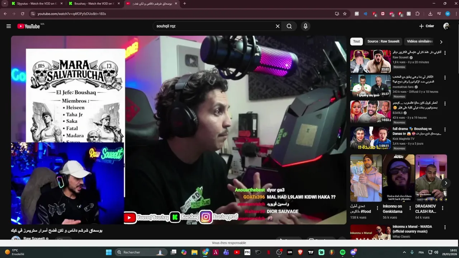This screenshot has height=258, width=459.
Task: Open the tab search dropdown arrow
Action: 5,4
